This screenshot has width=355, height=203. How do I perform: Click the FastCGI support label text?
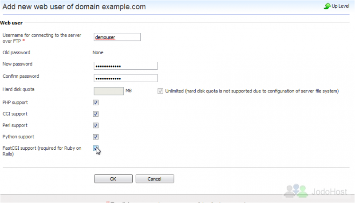pyautogui.click(x=42, y=151)
